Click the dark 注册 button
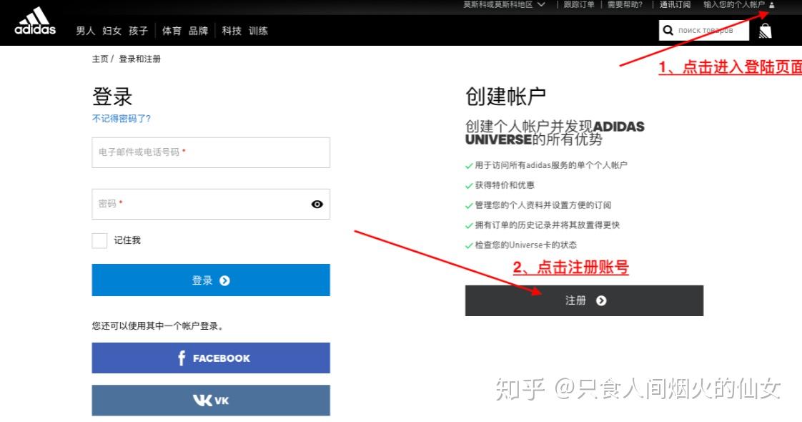 pyautogui.click(x=584, y=301)
